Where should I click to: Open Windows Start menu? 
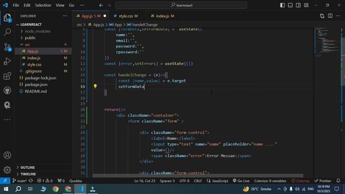pyautogui.click(x=6, y=189)
